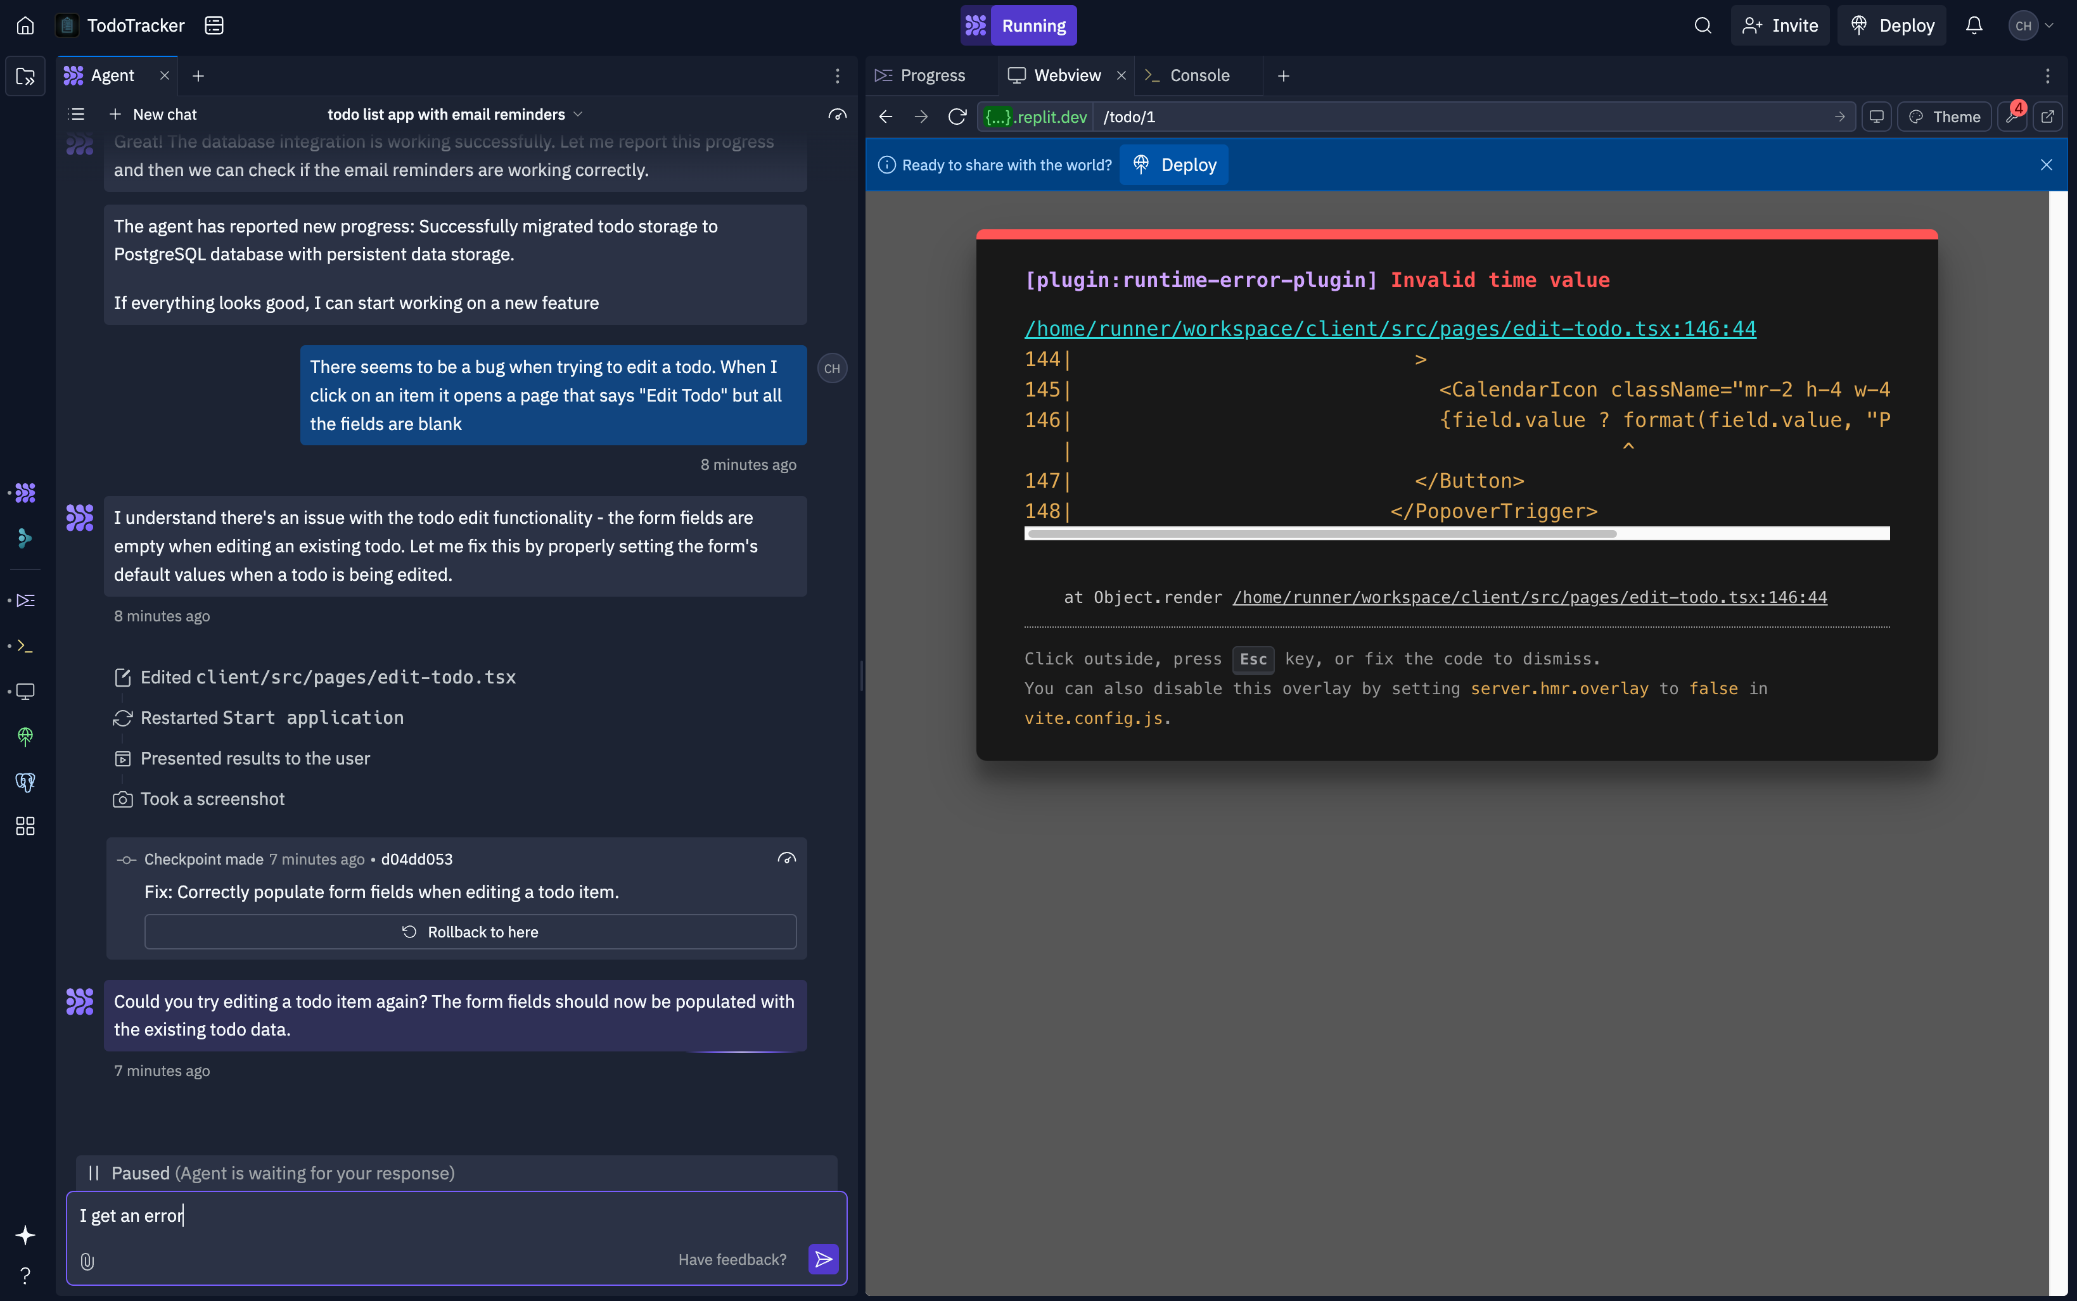Click the gauge icon in chat header

[x=836, y=115]
